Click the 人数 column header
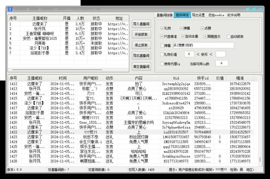 pyautogui.click(x=80, y=18)
